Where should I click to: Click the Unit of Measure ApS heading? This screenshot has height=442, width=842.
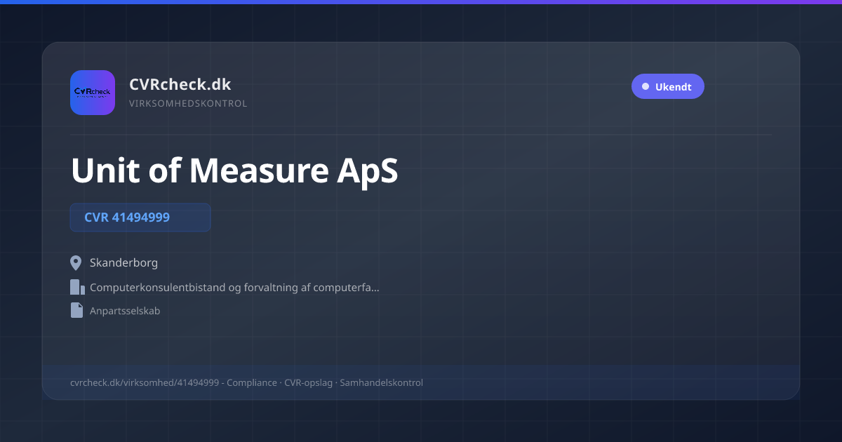click(x=234, y=170)
